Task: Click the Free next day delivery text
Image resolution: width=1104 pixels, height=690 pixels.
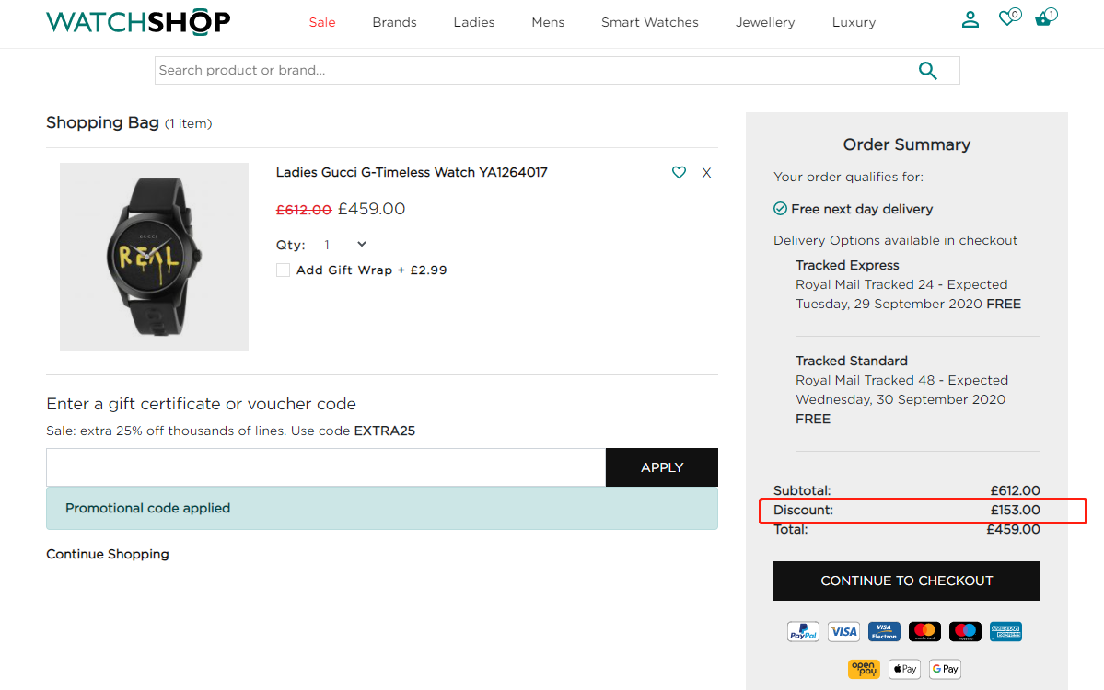Action: 862,209
